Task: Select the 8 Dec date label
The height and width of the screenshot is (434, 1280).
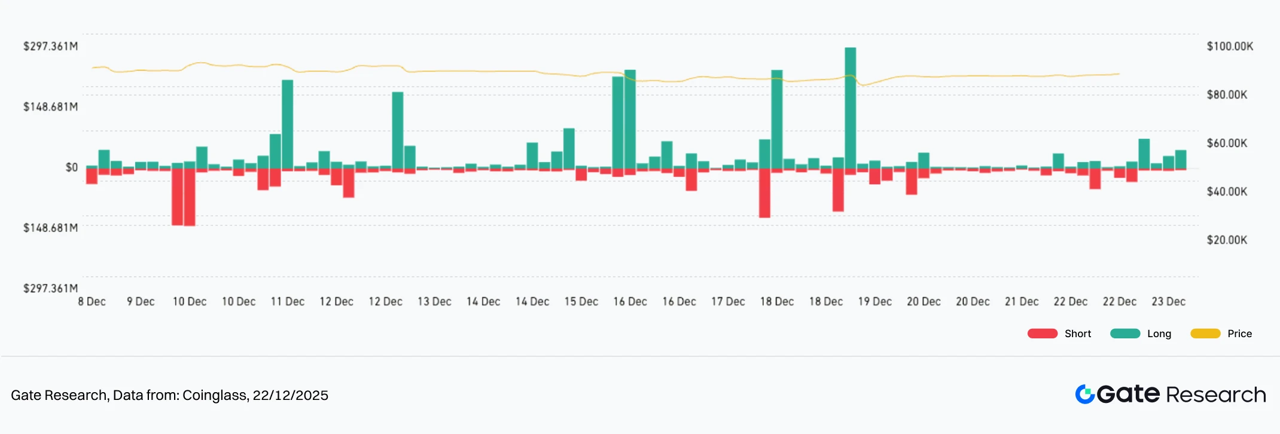Action: tap(92, 302)
